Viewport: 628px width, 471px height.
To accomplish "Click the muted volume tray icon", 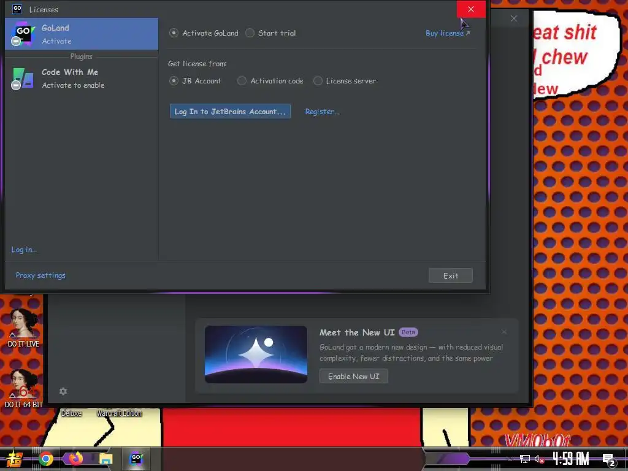I will pyautogui.click(x=539, y=459).
